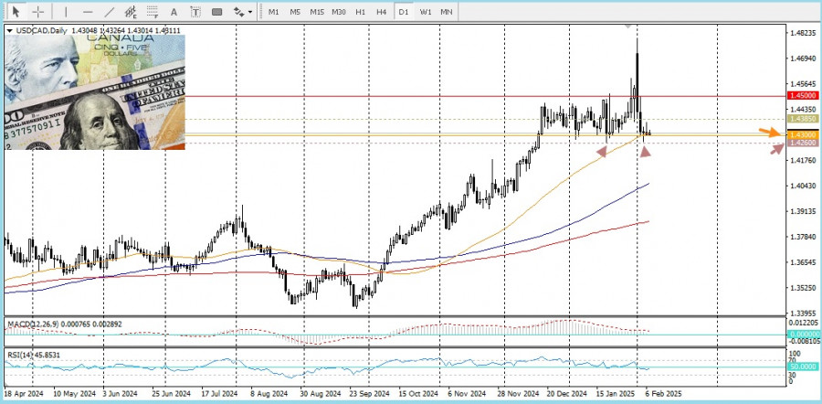Choose the text 'A' tool
The width and height of the screenshot is (822, 404).
174,12
